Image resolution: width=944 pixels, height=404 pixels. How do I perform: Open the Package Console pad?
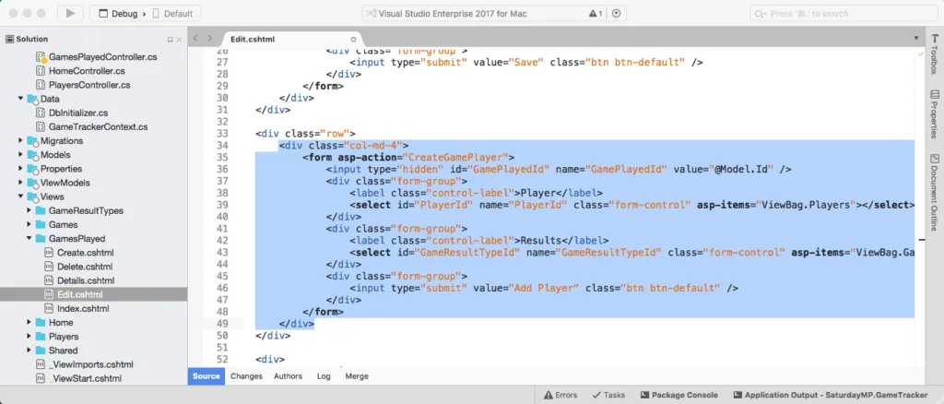click(678, 395)
